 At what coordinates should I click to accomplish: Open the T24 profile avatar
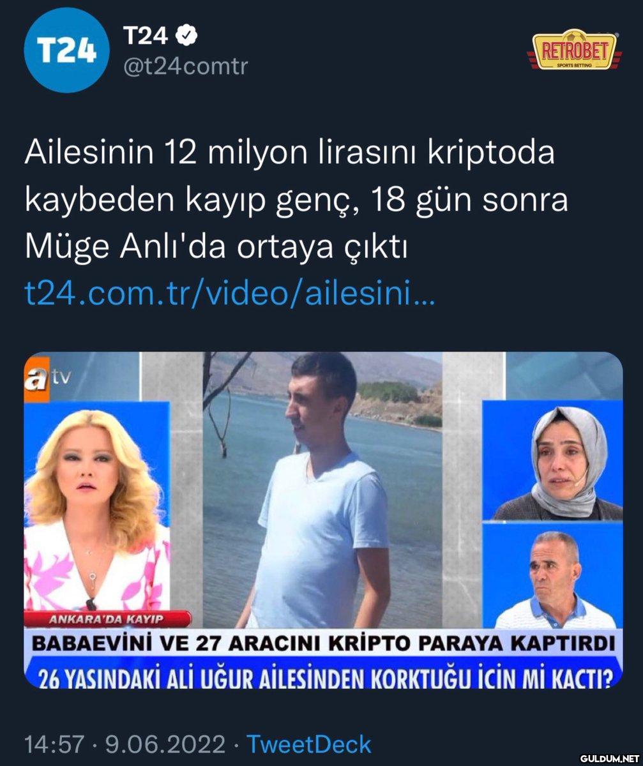click(x=66, y=50)
